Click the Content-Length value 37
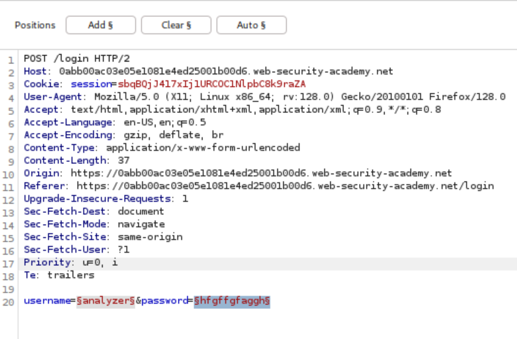The height and width of the screenshot is (339, 517). [x=124, y=160]
